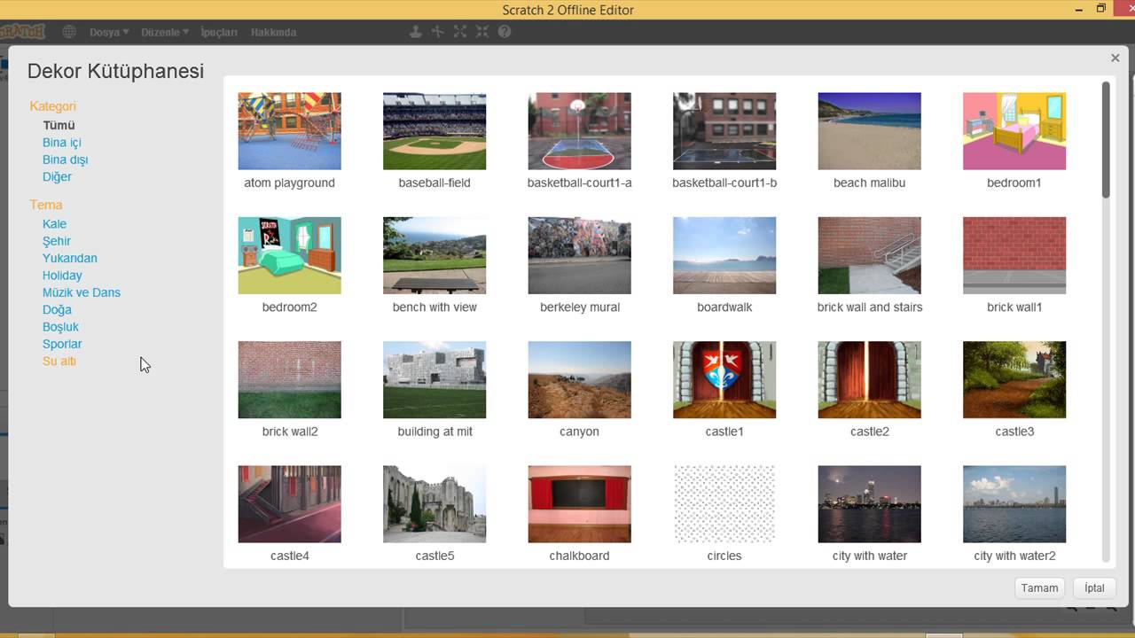Choose the Müzik ve Dans theme

click(x=82, y=292)
